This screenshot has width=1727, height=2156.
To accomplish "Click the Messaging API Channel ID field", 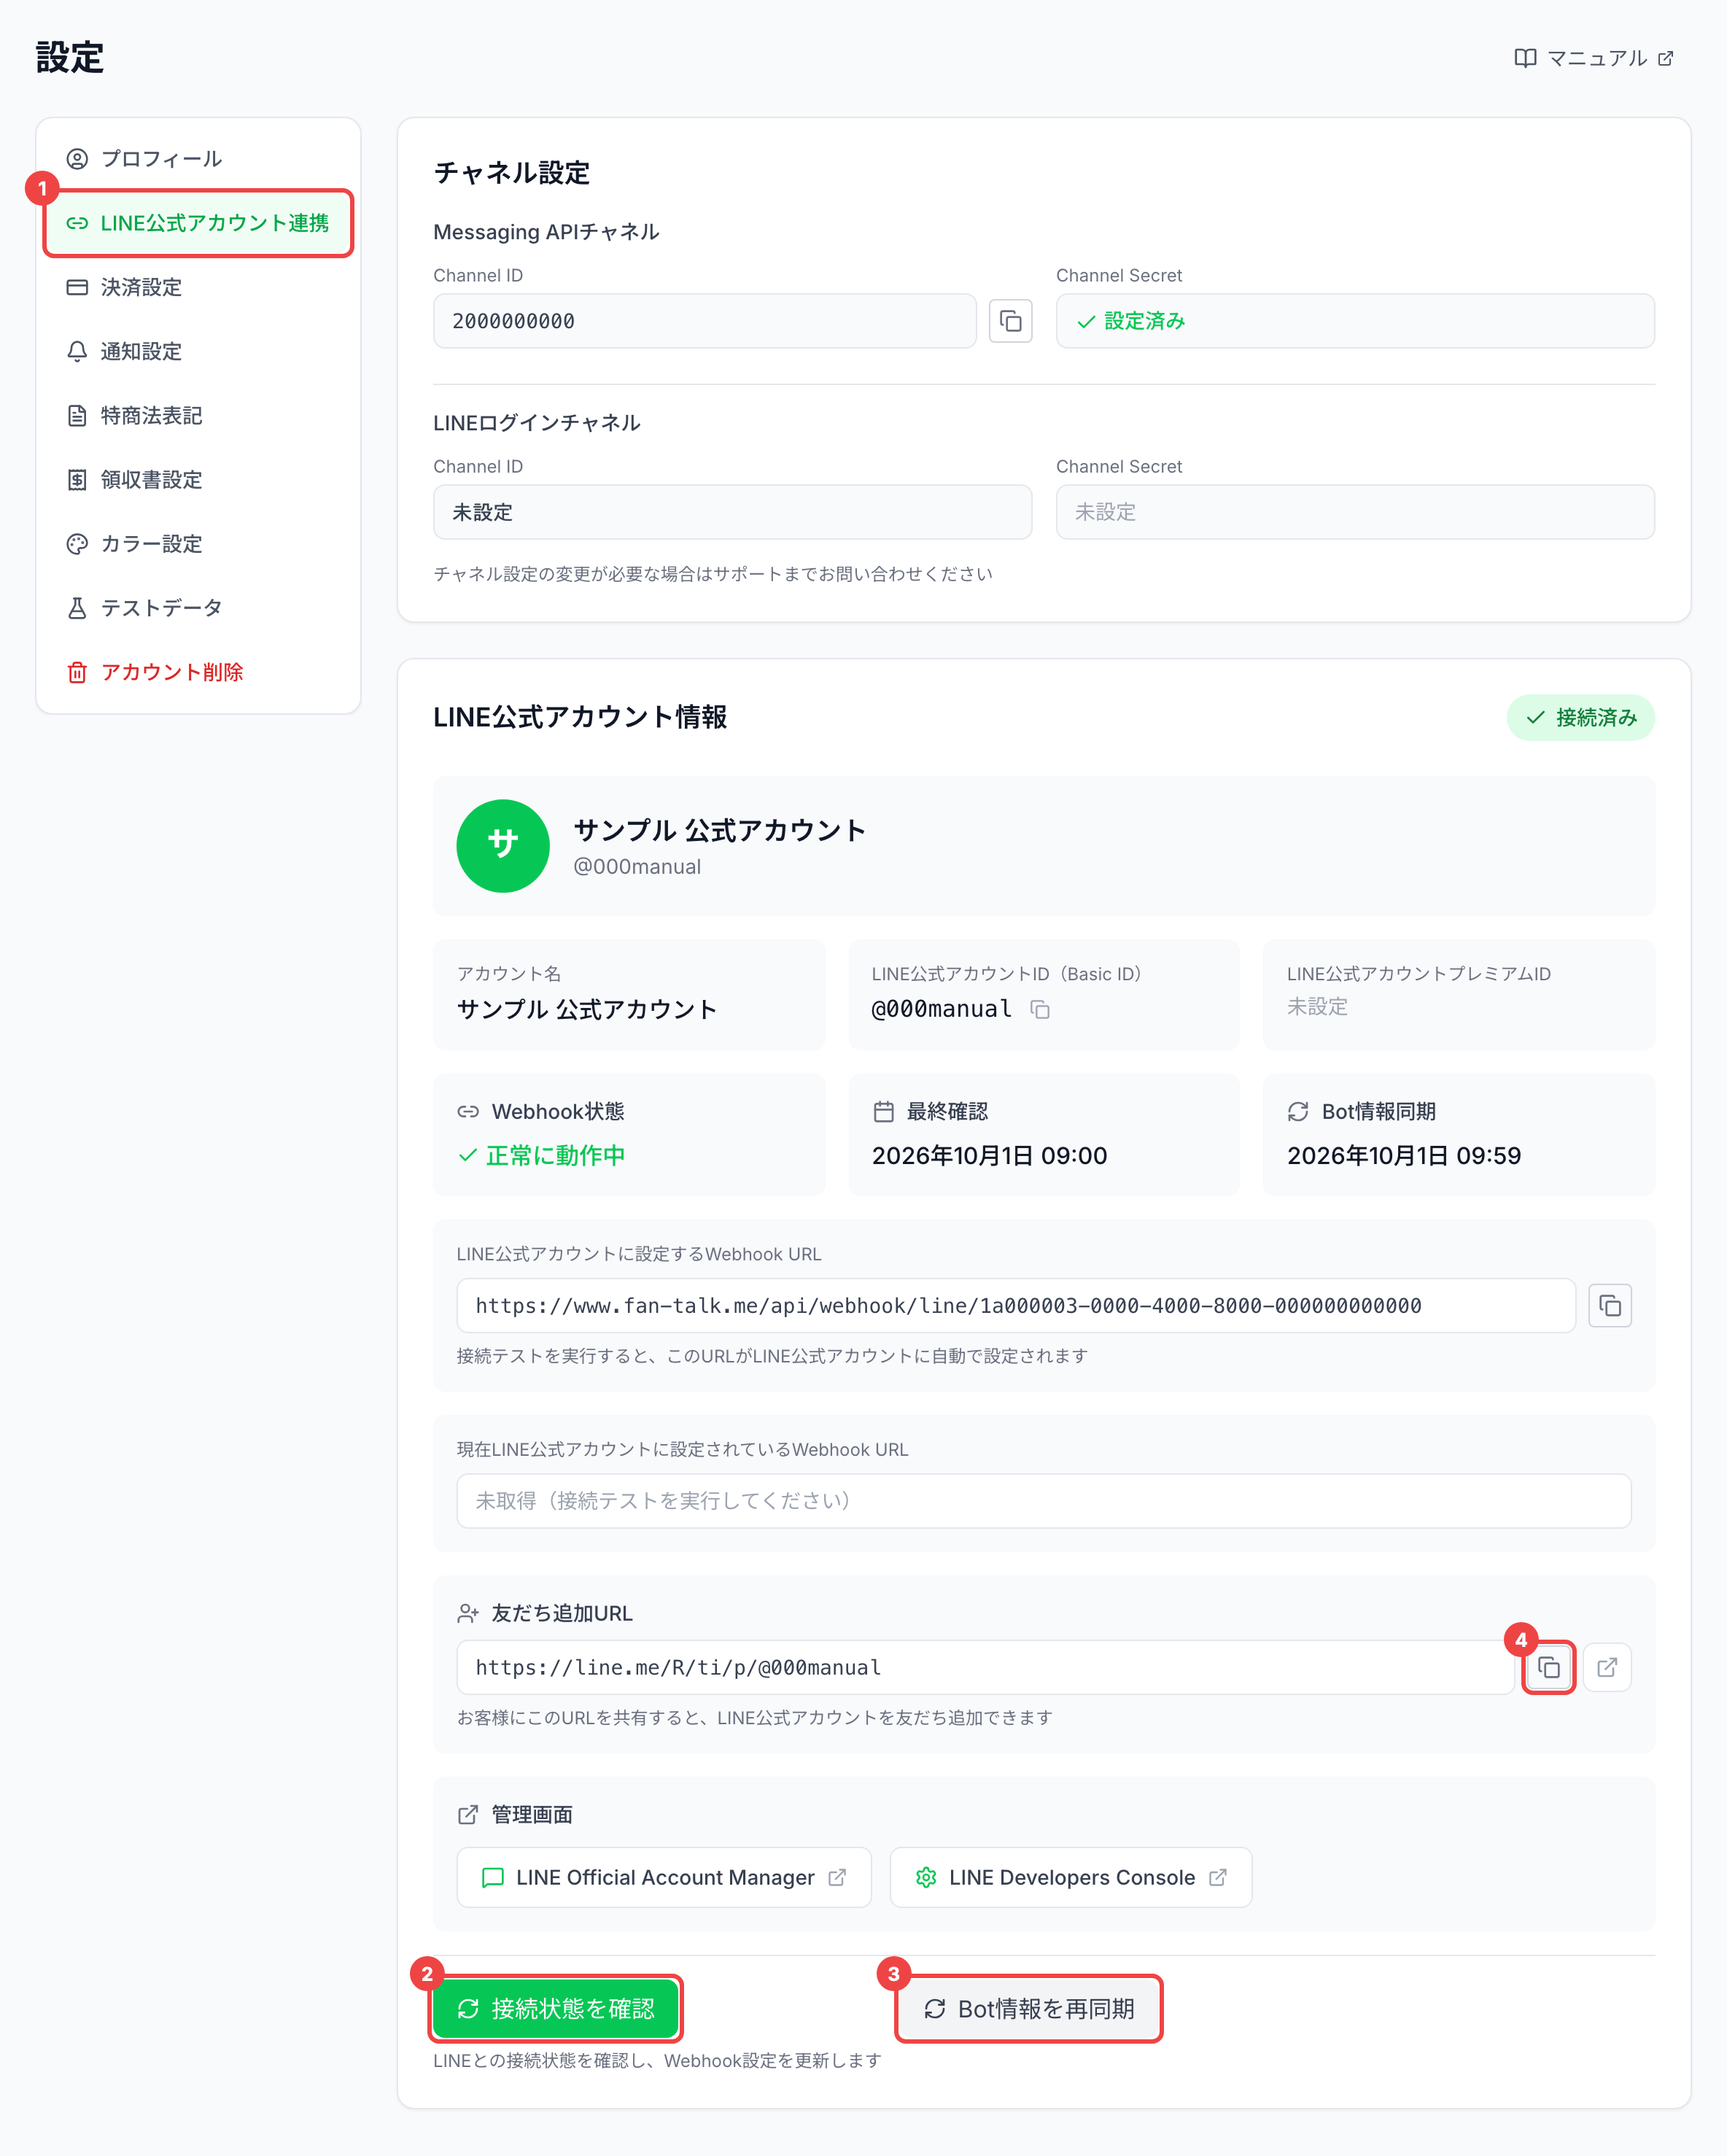I will (x=705, y=321).
